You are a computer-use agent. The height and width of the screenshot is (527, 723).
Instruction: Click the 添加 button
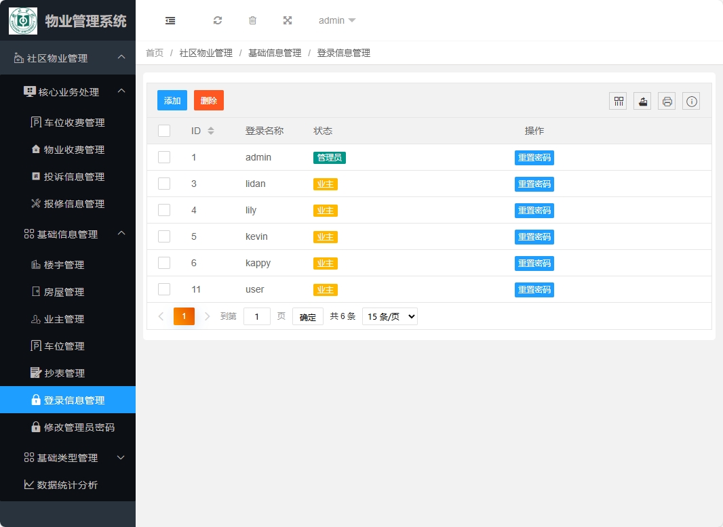click(x=172, y=100)
